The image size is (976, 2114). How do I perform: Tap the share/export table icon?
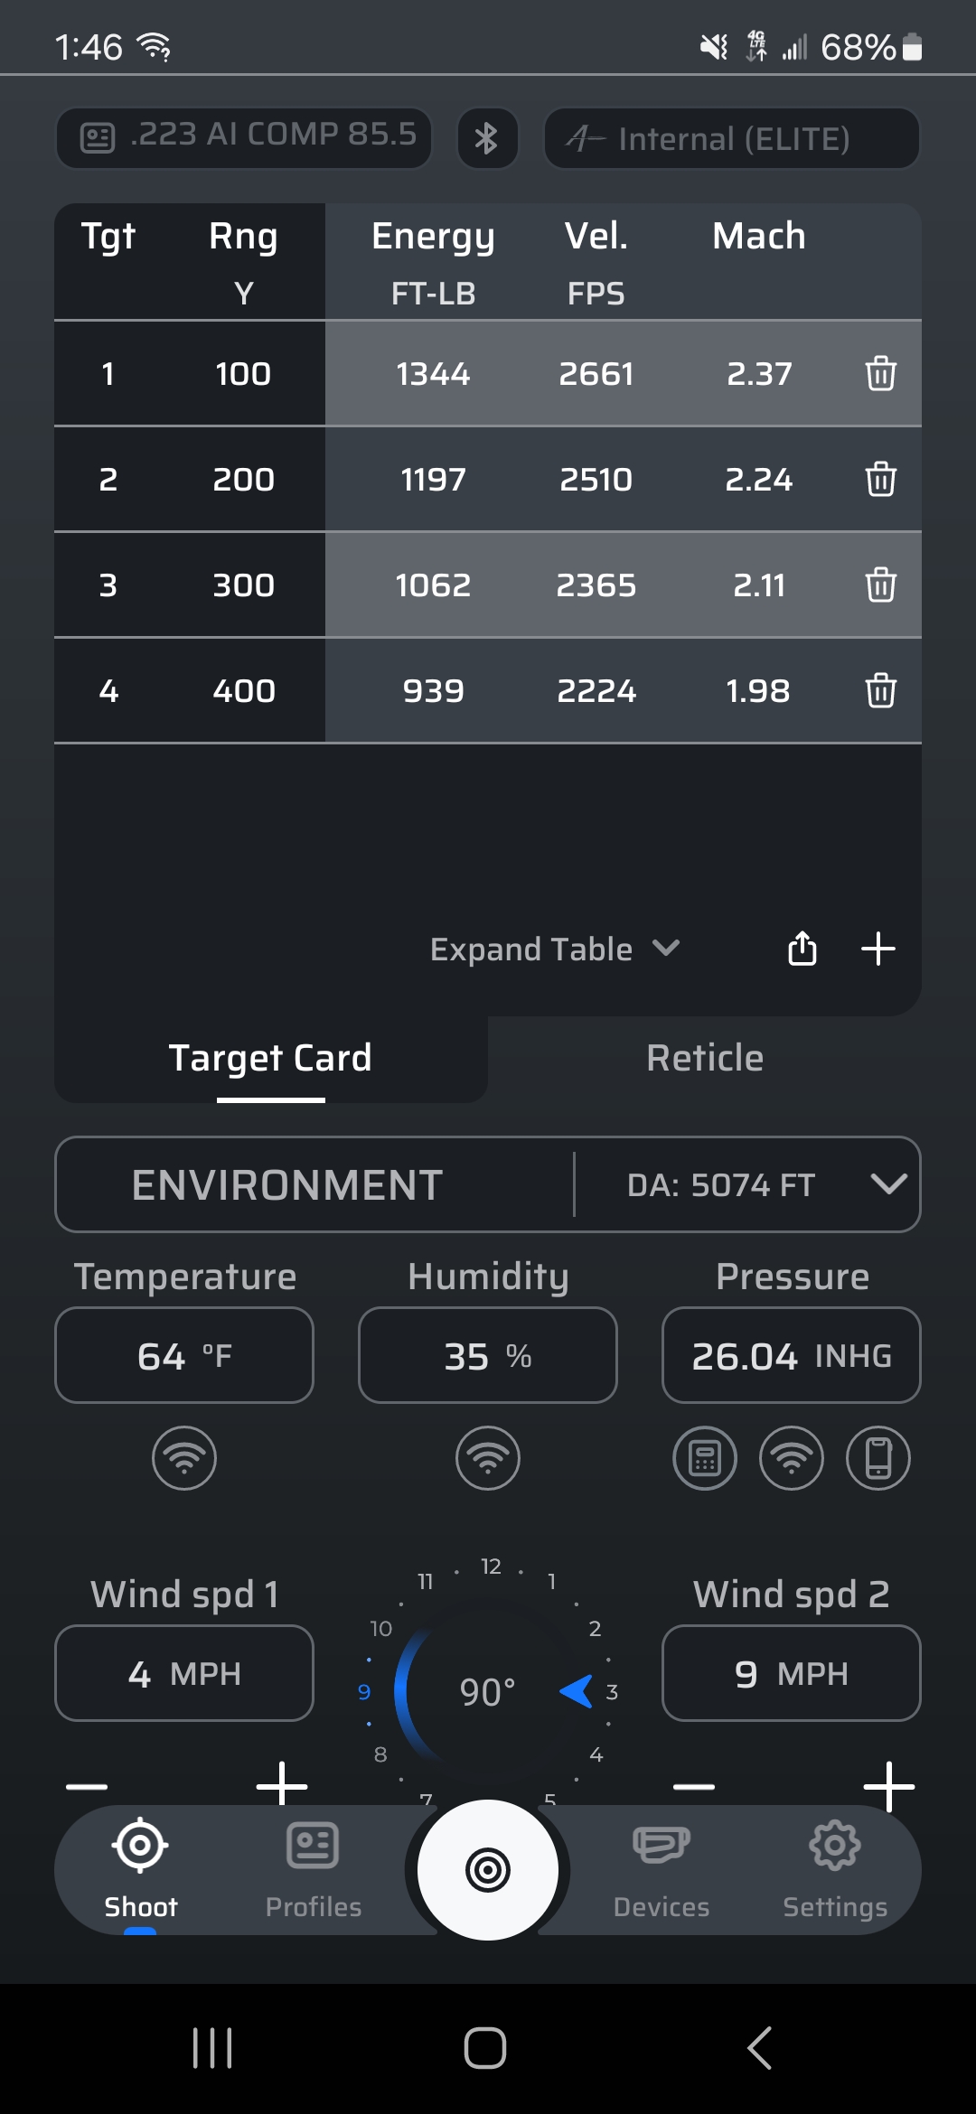click(802, 949)
